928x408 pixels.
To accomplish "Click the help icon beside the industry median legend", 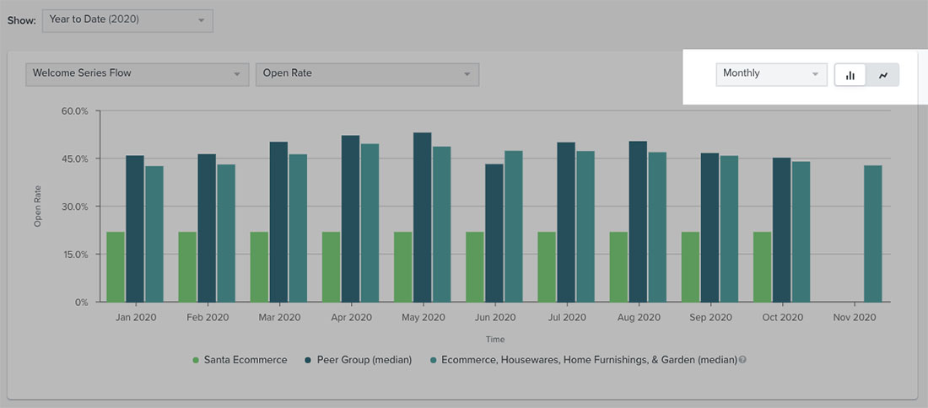I will [742, 360].
